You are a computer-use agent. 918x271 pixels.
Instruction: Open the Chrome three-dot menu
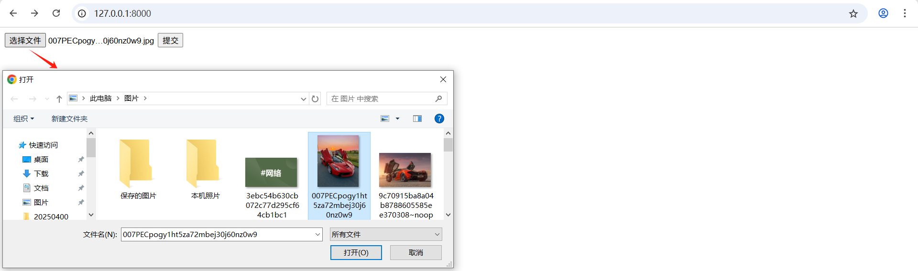point(905,13)
